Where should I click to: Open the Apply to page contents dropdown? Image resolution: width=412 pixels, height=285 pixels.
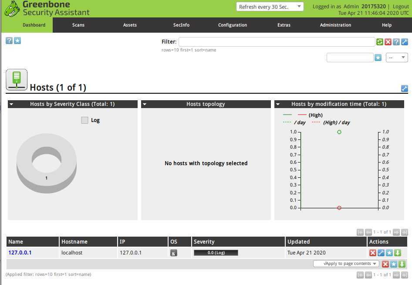pos(346,264)
